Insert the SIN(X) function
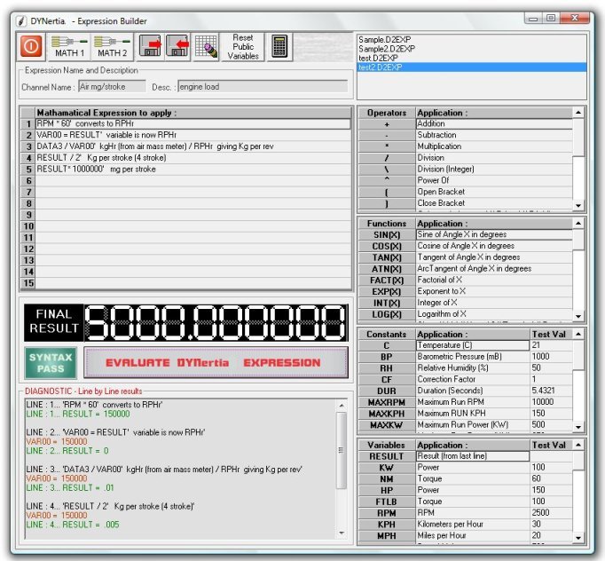Image resolution: width=605 pixels, height=561 pixels. [x=387, y=234]
